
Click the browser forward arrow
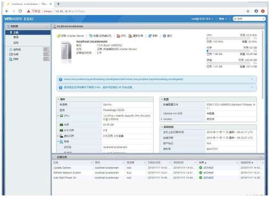click(13, 11)
